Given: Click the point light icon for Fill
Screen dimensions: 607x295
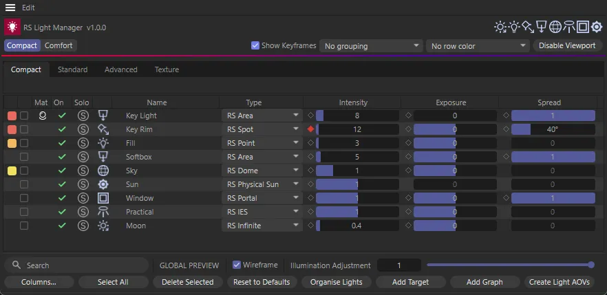Looking at the screenshot, I should point(103,143).
